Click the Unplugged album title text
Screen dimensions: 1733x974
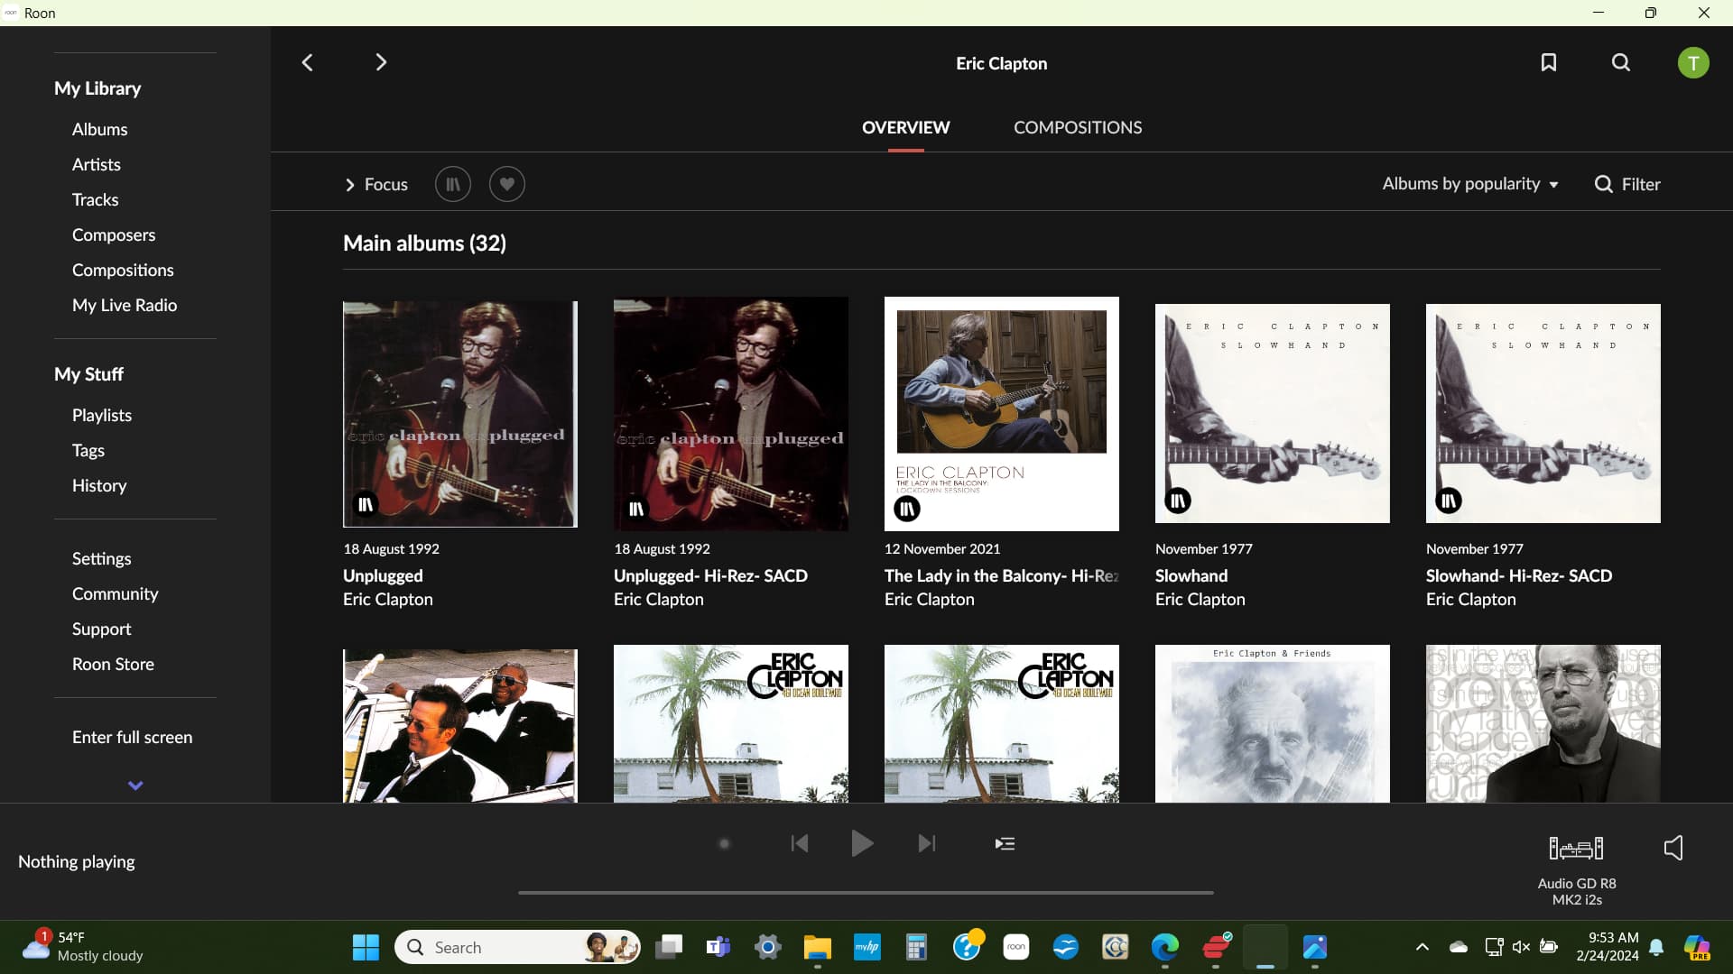tap(383, 575)
